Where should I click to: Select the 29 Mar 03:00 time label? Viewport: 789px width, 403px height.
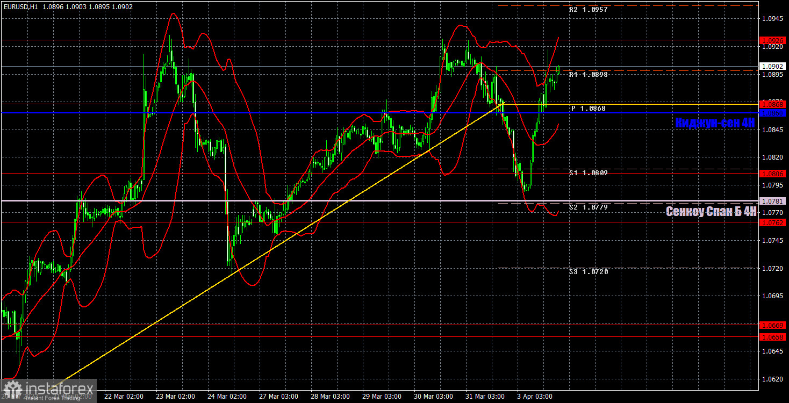382,397
